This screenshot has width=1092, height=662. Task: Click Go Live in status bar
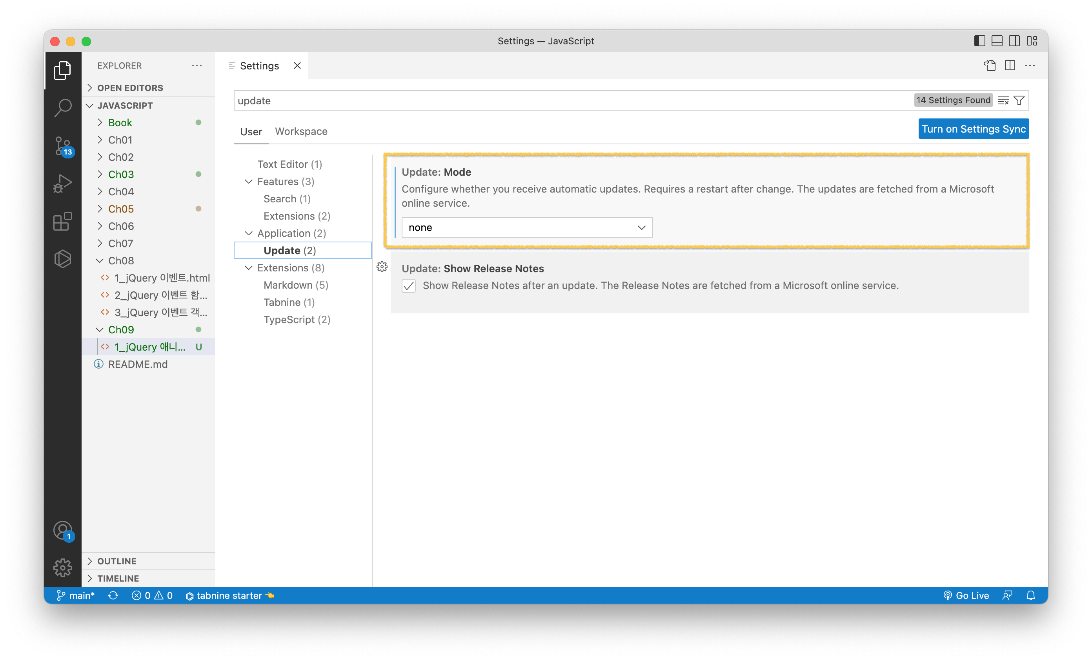[x=966, y=595]
